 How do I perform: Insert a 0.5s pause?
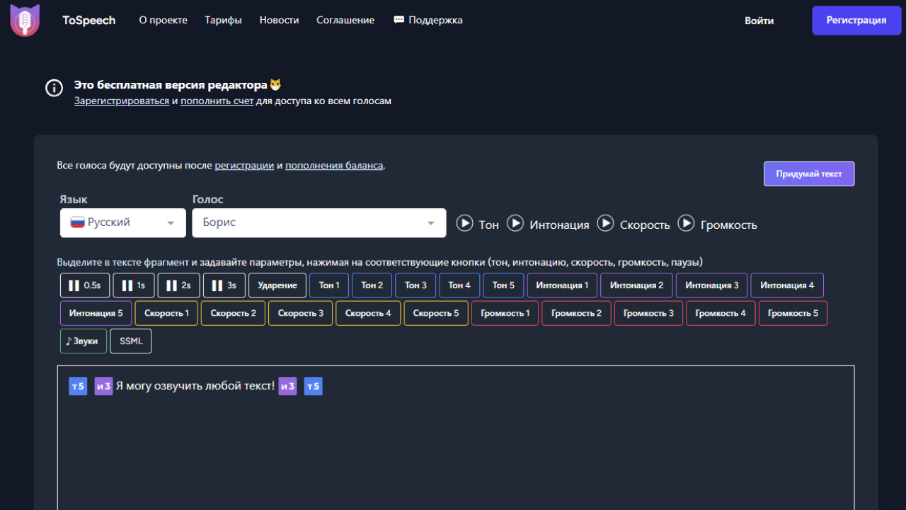pyautogui.click(x=85, y=285)
